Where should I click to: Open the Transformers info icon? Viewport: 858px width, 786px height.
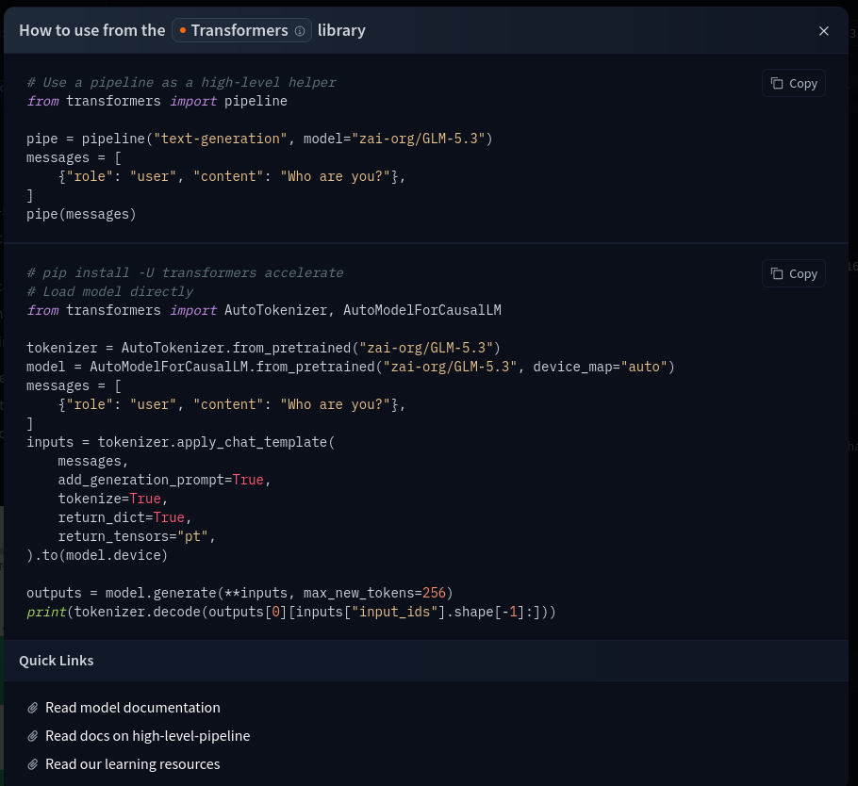(x=300, y=31)
